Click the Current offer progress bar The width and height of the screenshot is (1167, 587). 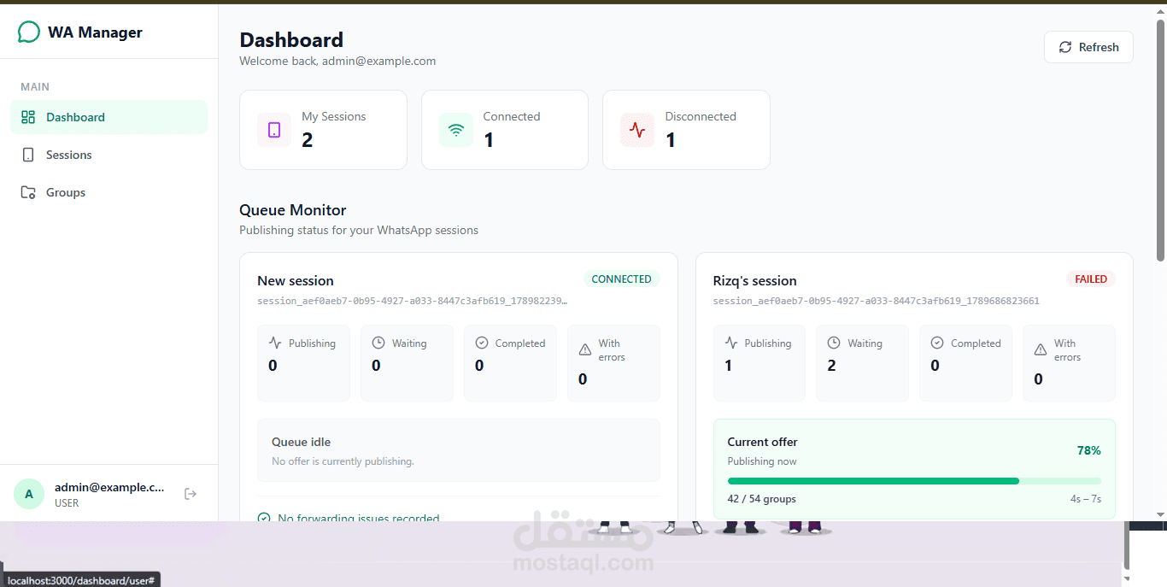pyautogui.click(x=914, y=481)
